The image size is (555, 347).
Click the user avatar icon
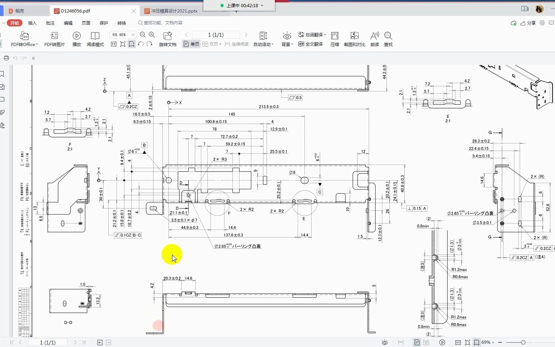[539, 9]
